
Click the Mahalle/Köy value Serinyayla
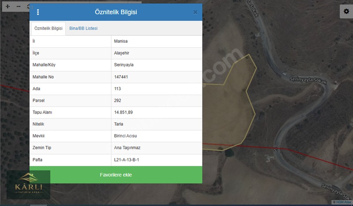[x=124, y=65]
